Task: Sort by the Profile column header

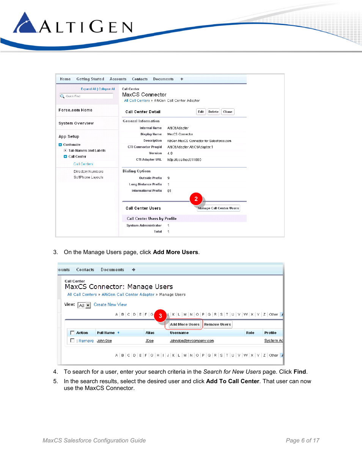Action: pyautogui.click(x=270, y=333)
